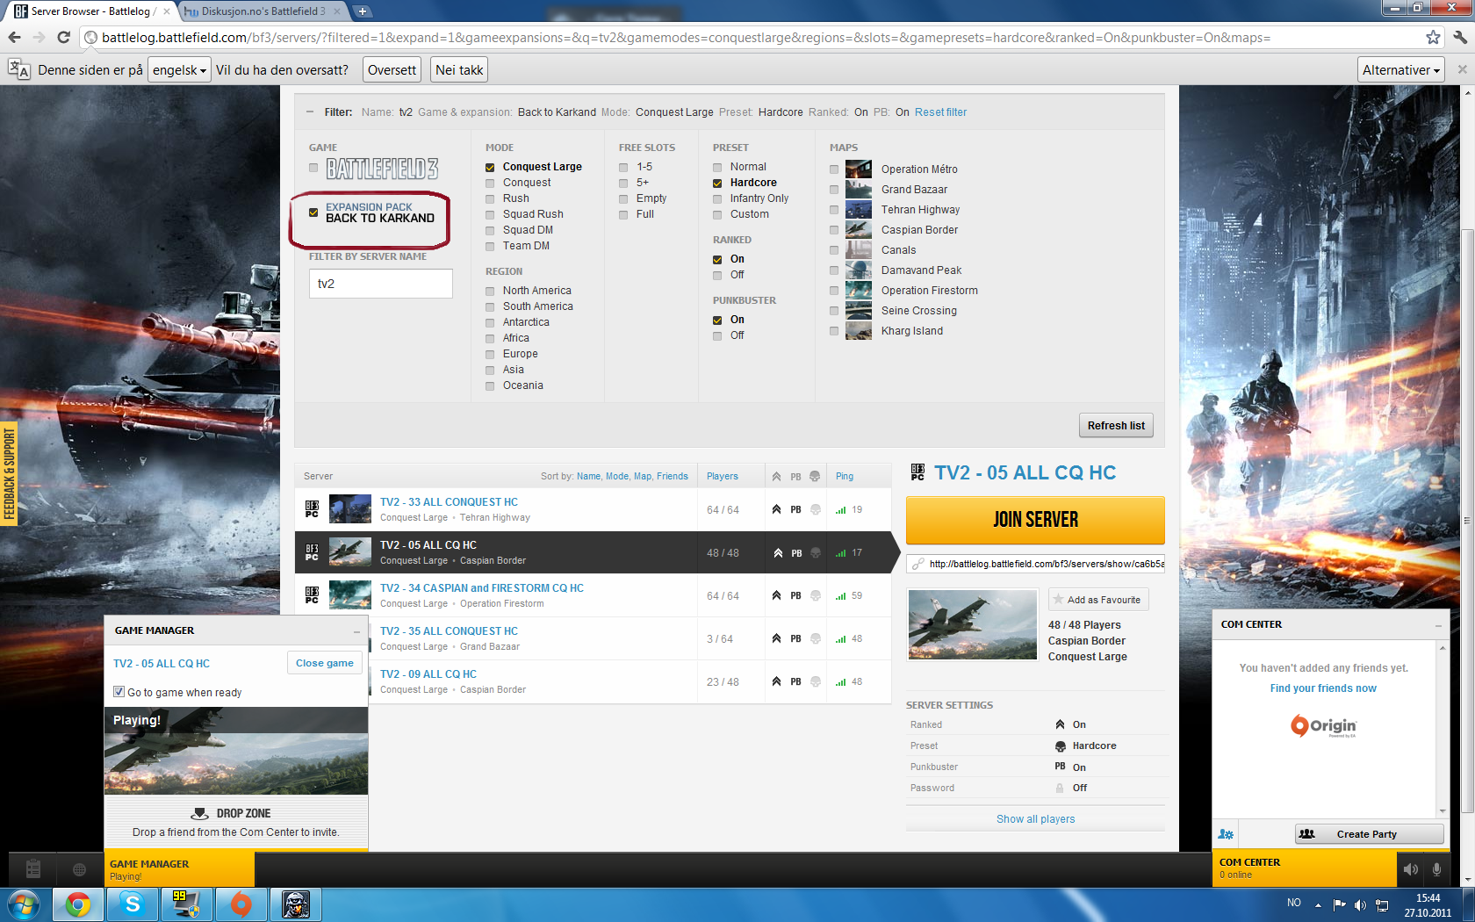Collapse the filter panel with minus

309,112
